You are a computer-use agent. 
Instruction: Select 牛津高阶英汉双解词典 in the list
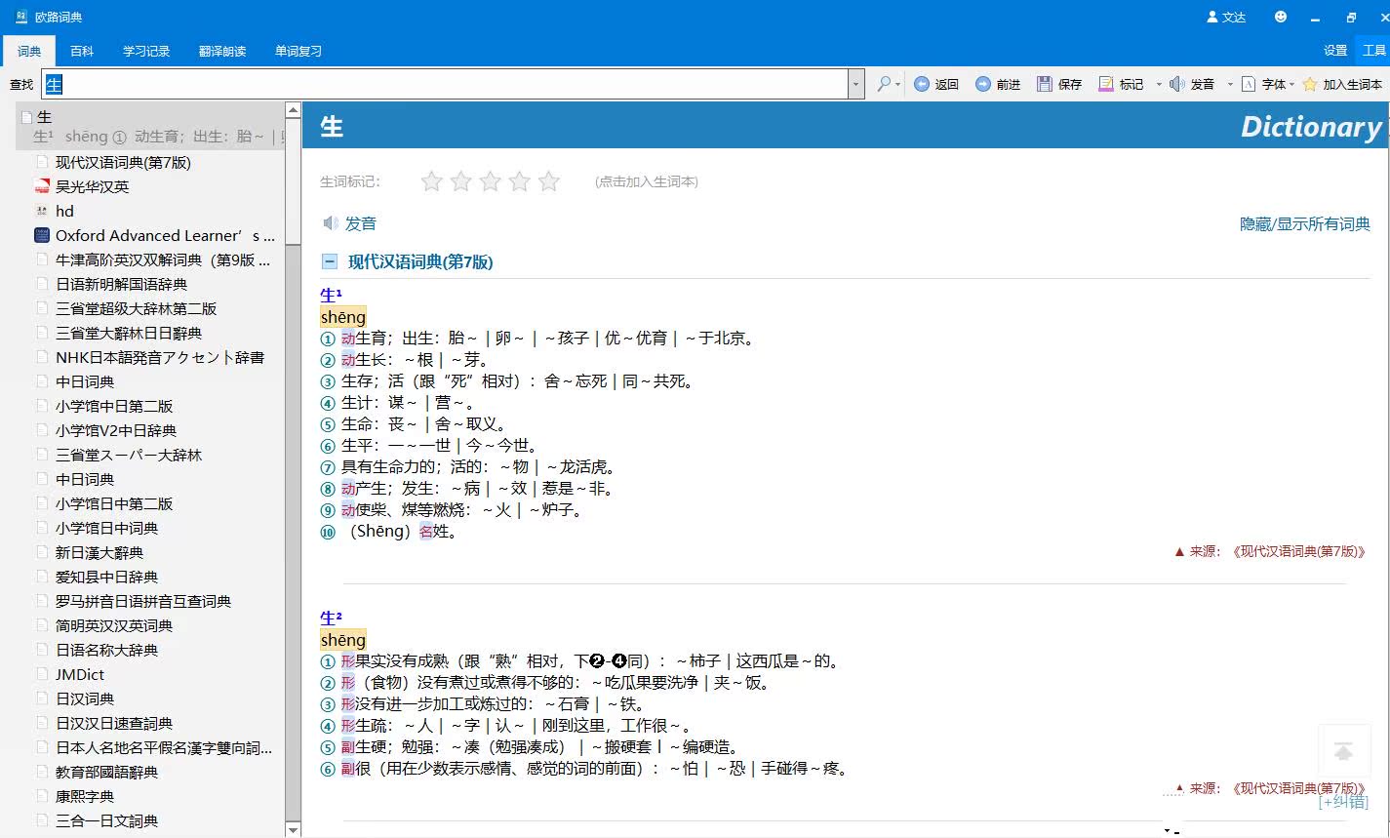tap(163, 259)
